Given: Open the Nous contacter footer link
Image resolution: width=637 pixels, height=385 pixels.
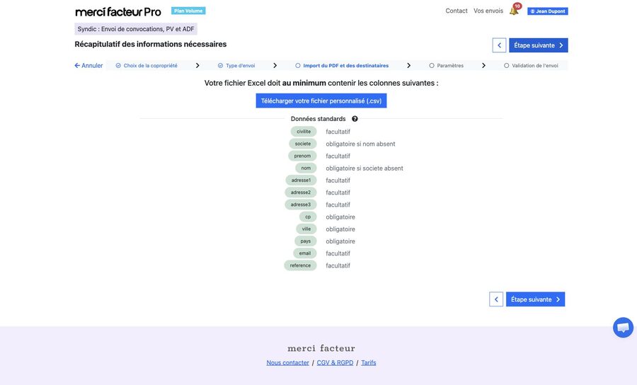Looking at the screenshot, I should (287, 362).
